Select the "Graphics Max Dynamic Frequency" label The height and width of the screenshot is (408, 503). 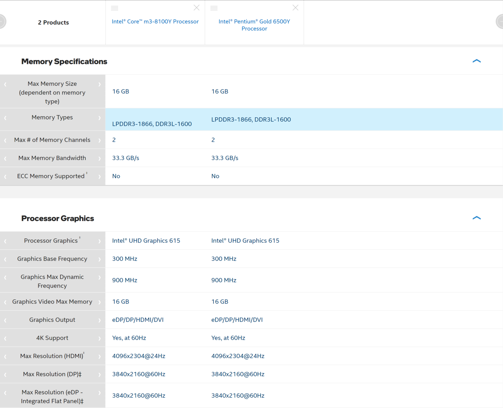click(52, 281)
